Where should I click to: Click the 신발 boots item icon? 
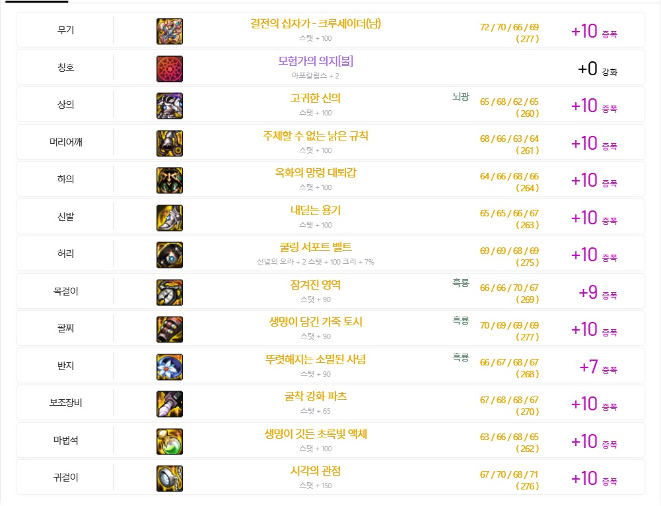[x=170, y=218]
